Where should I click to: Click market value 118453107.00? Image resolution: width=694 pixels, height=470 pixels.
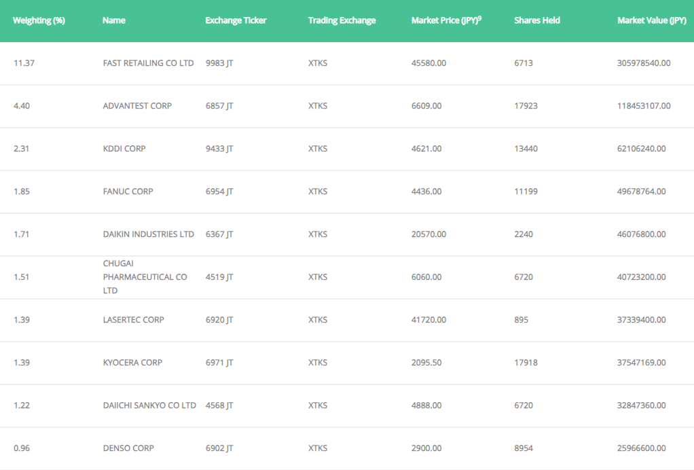coord(644,106)
